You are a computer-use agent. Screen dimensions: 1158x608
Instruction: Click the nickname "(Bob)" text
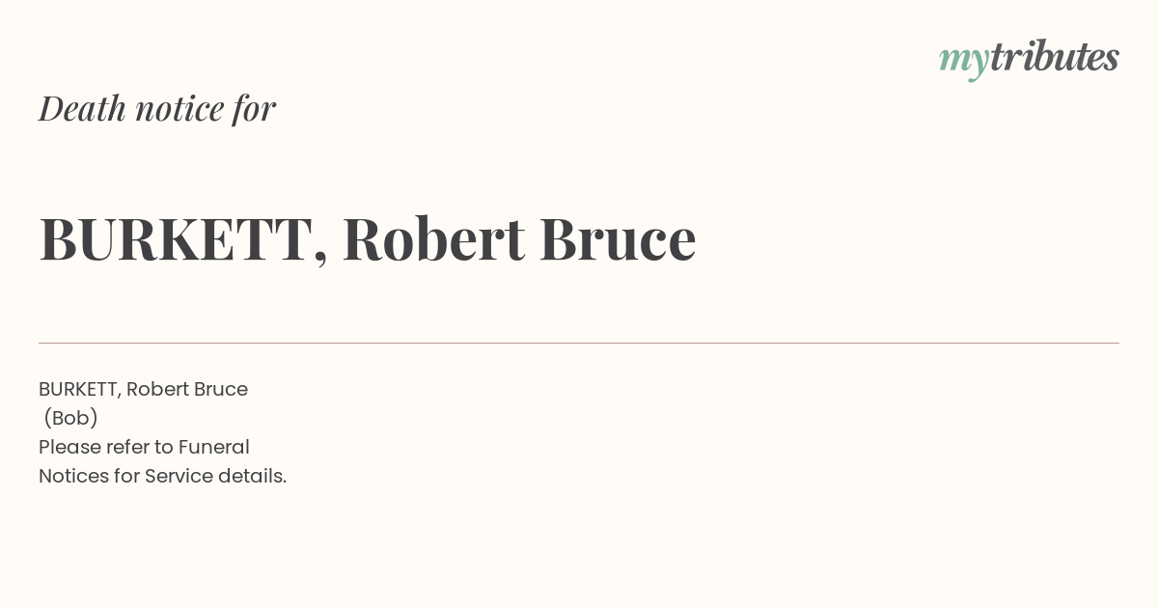click(x=71, y=418)
